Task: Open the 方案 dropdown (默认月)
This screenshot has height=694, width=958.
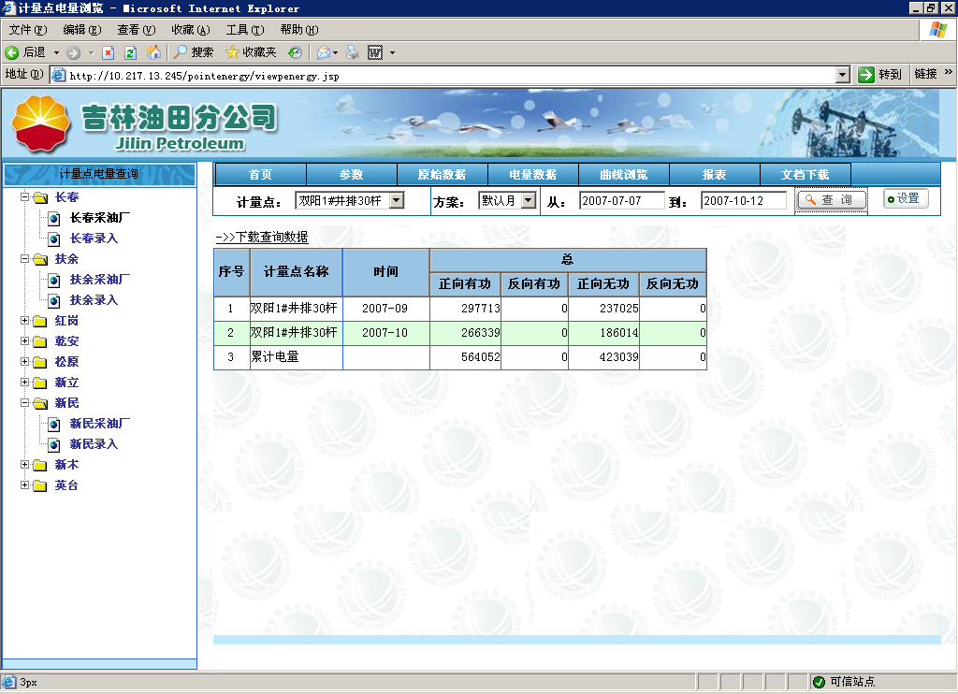Action: [x=528, y=200]
